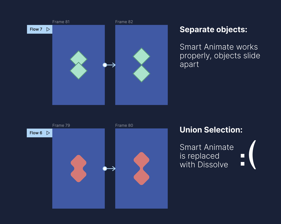Select the "Smart Animate is replaced with Dissolve" text
Viewport: 281px width, 224px height.
pyautogui.click(x=207, y=156)
